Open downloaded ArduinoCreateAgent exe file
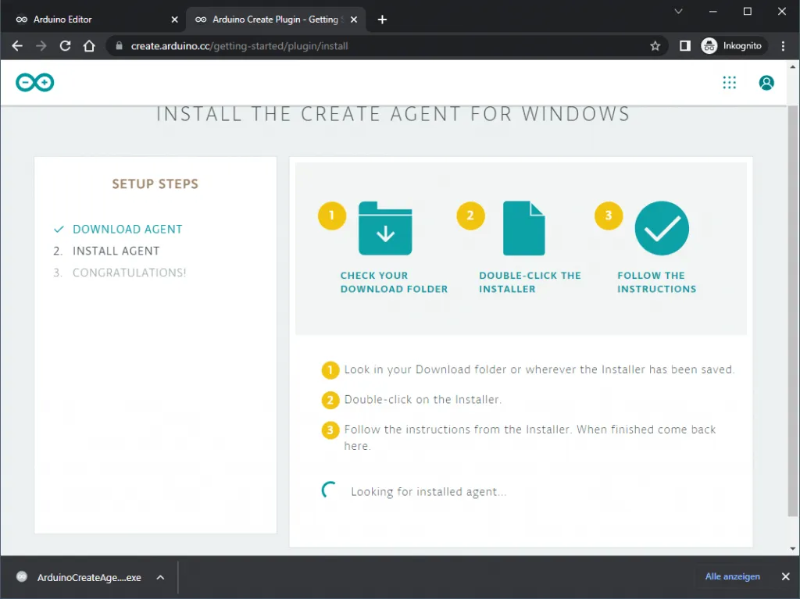Image resolution: width=800 pixels, height=599 pixels. tap(80, 577)
